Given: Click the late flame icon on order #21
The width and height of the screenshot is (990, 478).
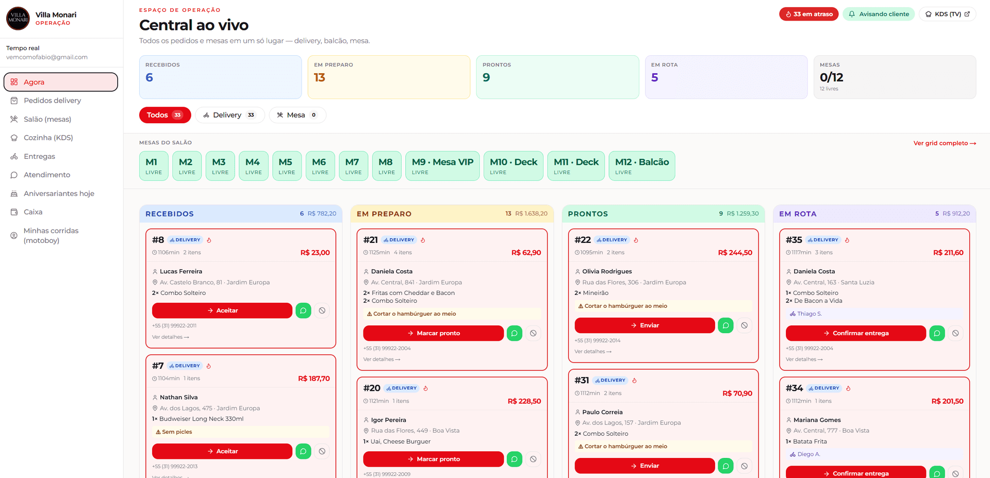Looking at the screenshot, I should tap(423, 240).
